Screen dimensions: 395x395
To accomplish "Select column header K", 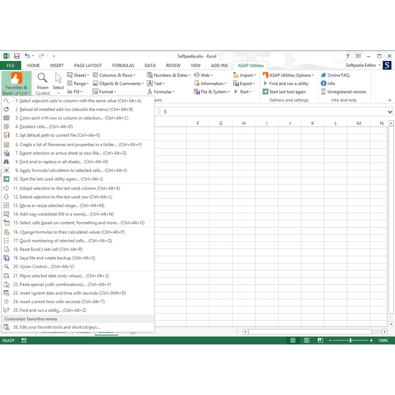I will (x=312, y=123).
